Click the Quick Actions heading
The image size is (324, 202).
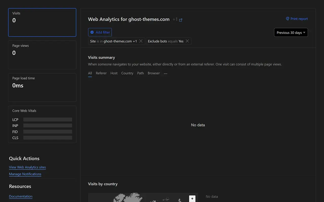click(x=24, y=159)
